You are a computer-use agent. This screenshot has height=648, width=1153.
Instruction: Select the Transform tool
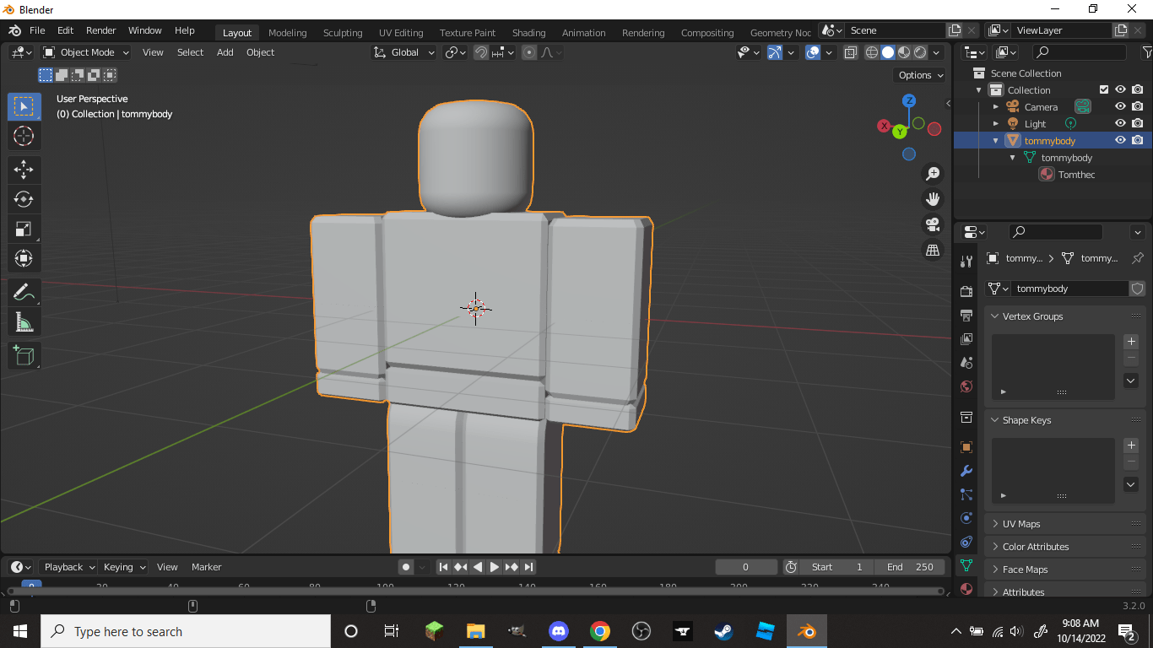(x=24, y=258)
